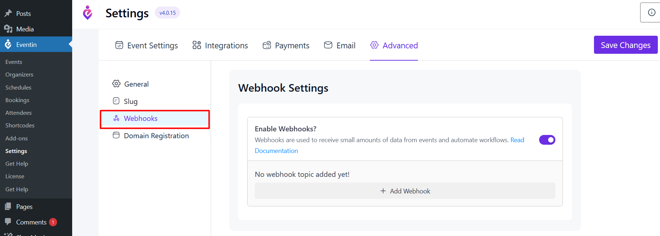Screen dimensions: 660x236
Task: Disable the Enable Webhooks toggle
Action: [x=547, y=140]
